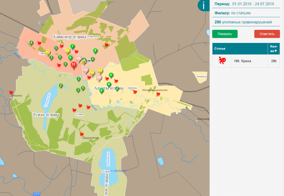Click the yellow cluster marker labeled 13

[48, 52]
